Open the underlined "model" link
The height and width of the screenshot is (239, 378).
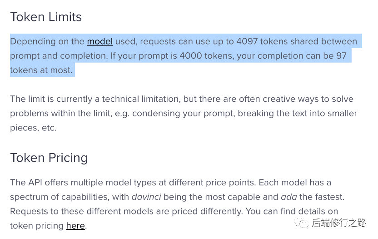point(100,41)
